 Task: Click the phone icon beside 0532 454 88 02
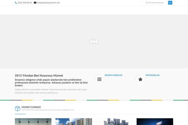pos(16,2)
